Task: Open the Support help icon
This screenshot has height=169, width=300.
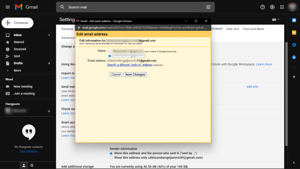Action: coord(262,7)
